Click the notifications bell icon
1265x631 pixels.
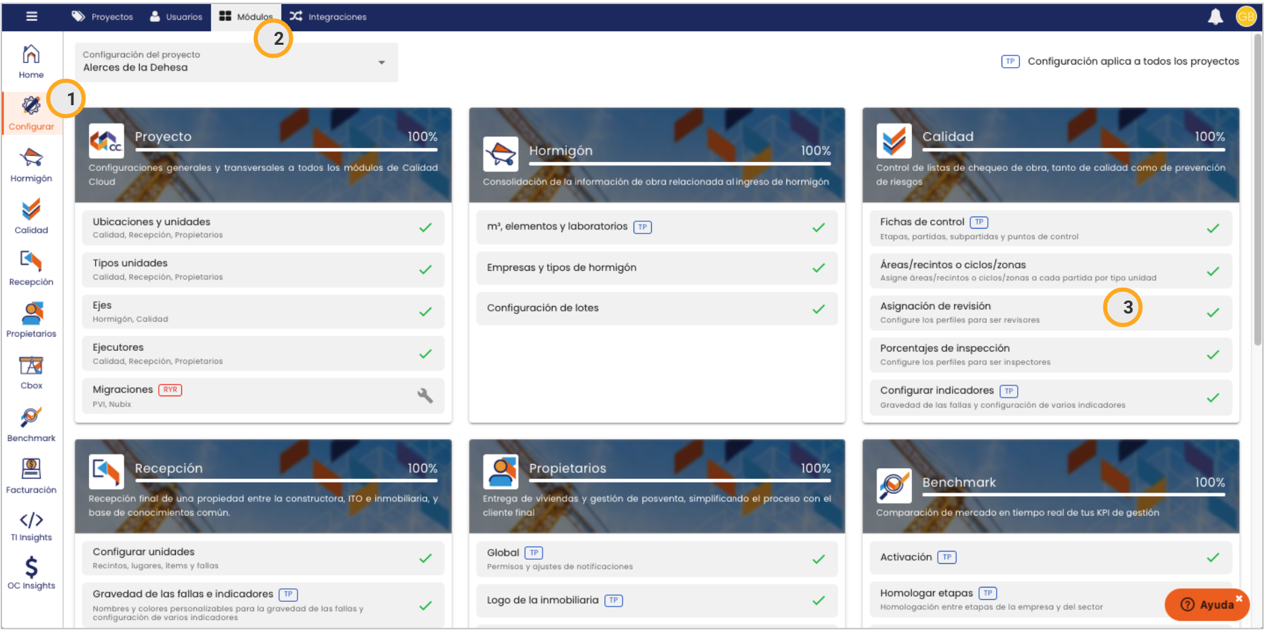(x=1215, y=17)
